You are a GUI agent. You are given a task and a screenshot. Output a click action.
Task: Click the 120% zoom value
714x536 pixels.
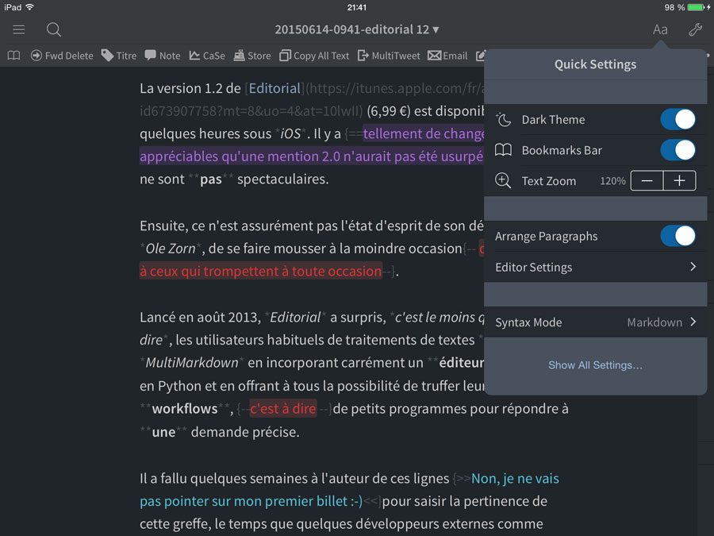pos(612,181)
